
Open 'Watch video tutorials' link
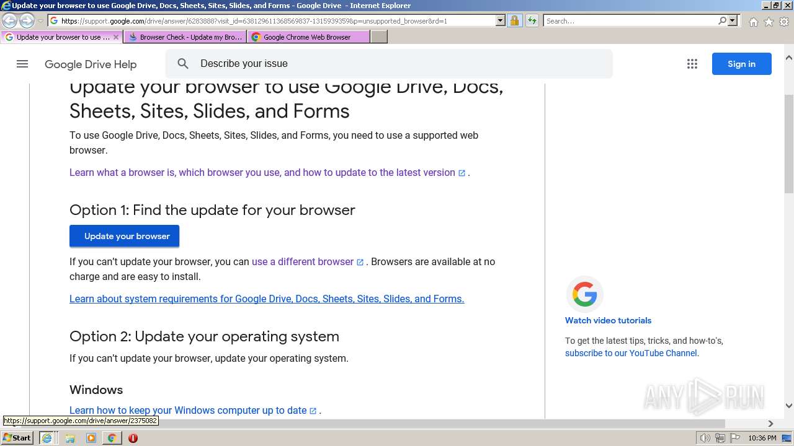pyautogui.click(x=608, y=320)
